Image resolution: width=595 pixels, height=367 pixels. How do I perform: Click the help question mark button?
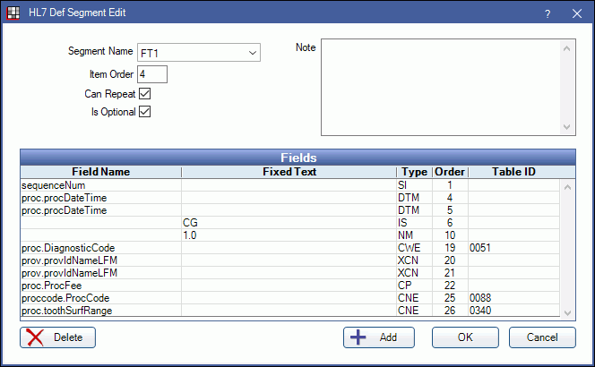click(548, 14)
